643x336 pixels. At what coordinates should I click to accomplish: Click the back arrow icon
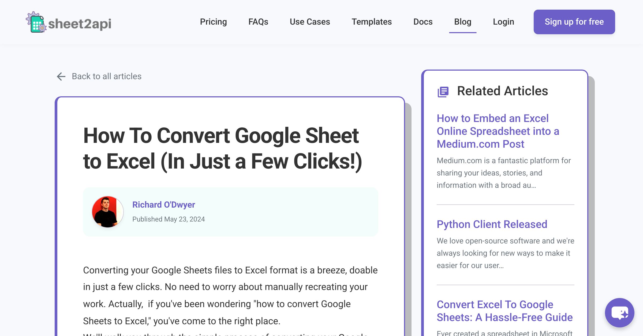[x=61, y=77]
